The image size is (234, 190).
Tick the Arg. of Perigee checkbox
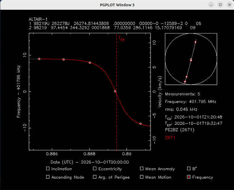95,177
